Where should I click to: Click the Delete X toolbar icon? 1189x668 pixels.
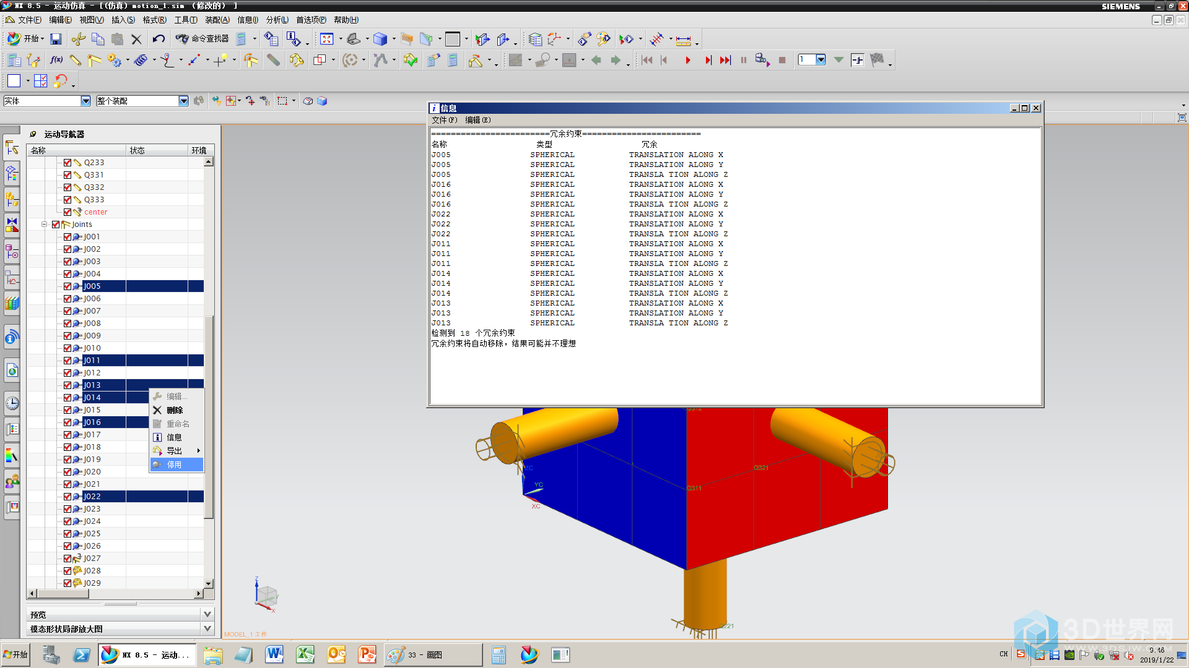136,40
